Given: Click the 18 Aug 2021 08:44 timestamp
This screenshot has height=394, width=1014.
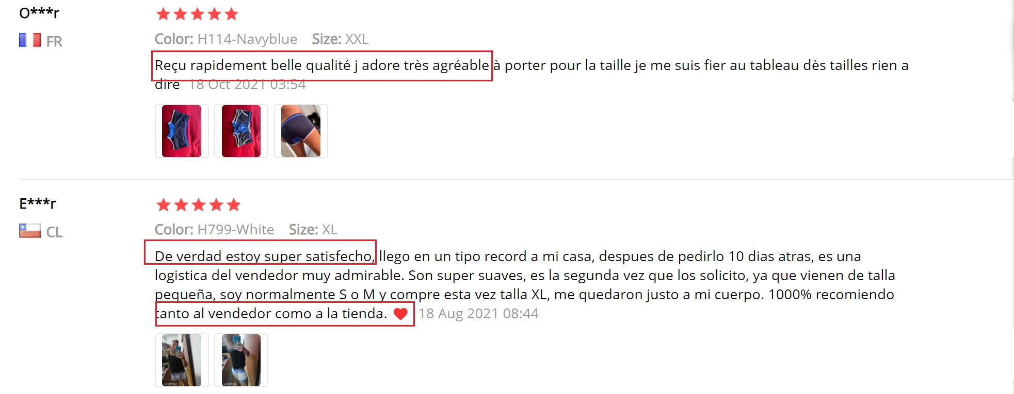Looking at the screenshot, I should click(478, 314).
